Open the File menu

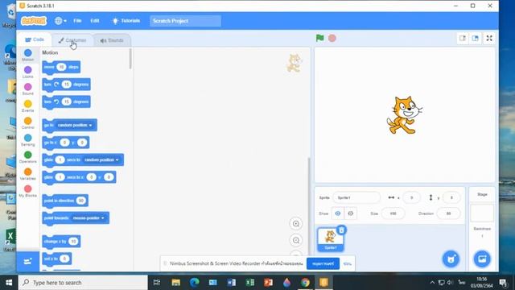[77, 21]
